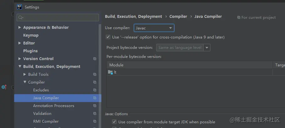Click the module folder icon for lt
The image size is (285, 128).
(x=110, y=72)
